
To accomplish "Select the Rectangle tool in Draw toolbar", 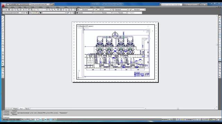I will [3, 27].
